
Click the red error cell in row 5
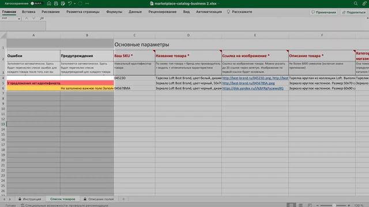click(x=33, y=83)
